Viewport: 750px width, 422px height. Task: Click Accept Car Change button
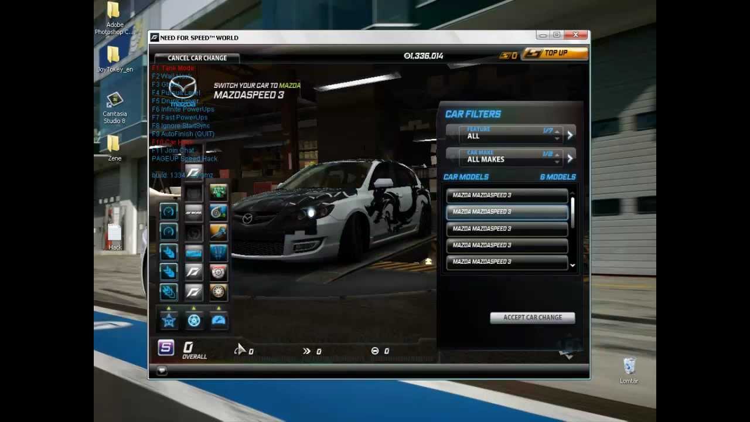click(x=533, y=317)
